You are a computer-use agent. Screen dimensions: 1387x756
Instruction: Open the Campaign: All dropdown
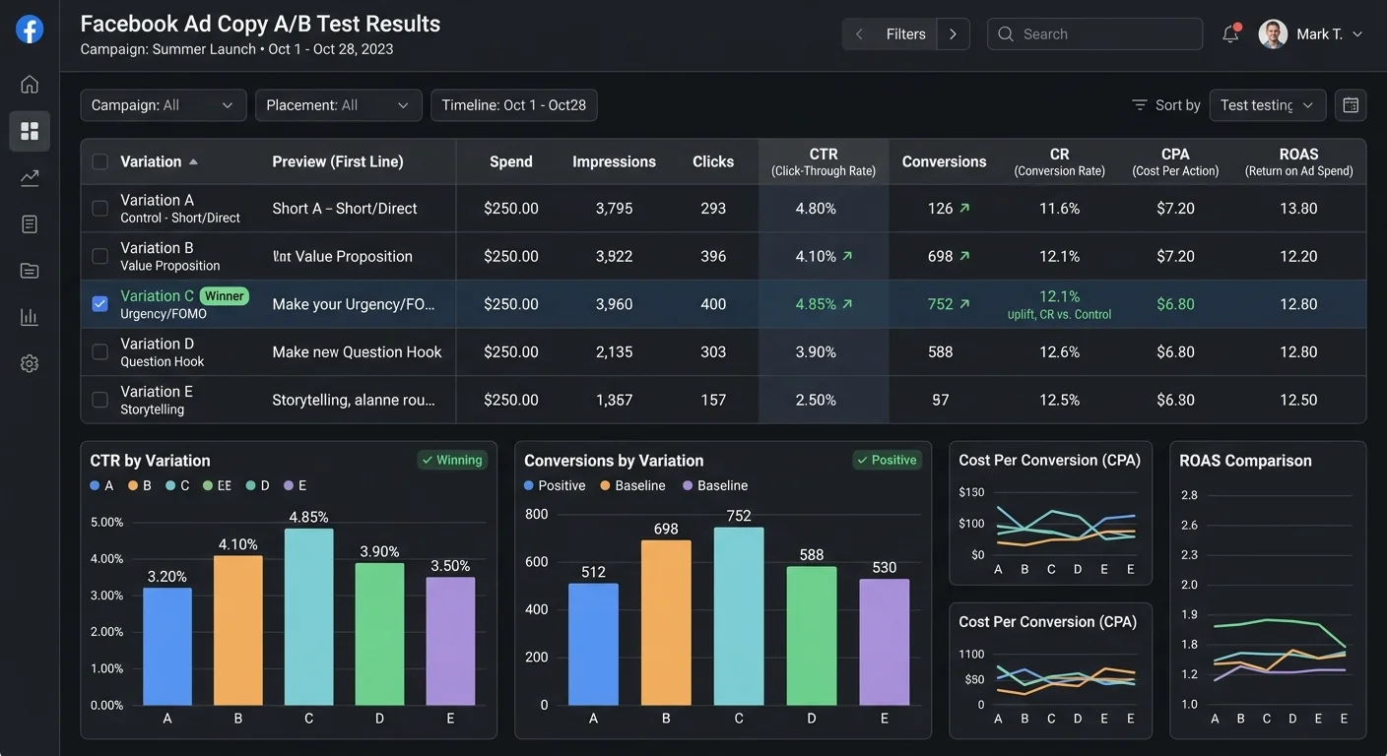coord(164,105)
